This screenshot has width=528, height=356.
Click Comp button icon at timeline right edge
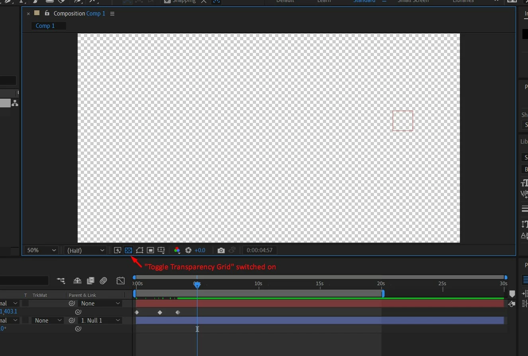tap(512, 304)
